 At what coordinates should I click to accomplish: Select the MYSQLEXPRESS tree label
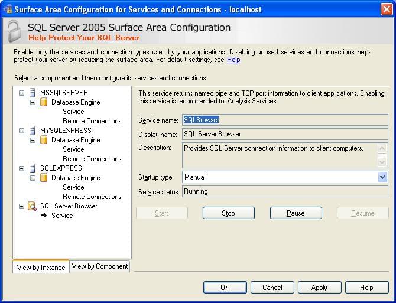(66, 131)
